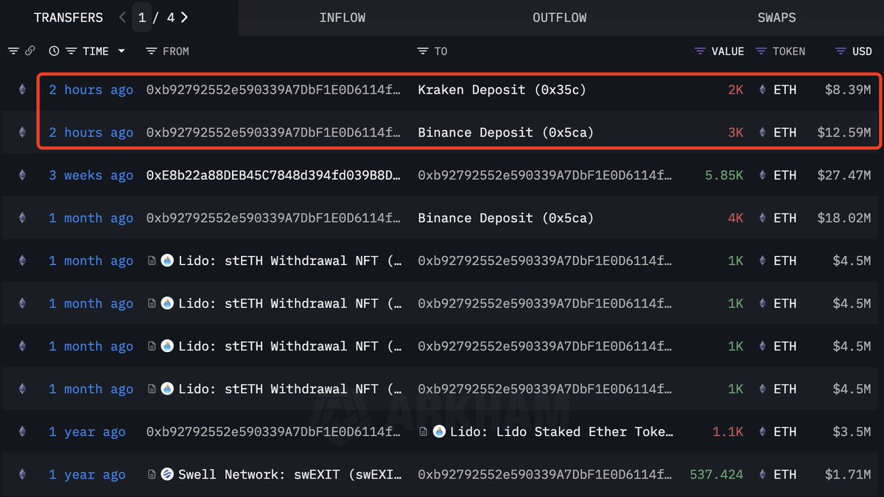This screenshot has width=884, height=497.
Task: Click the $3.5M USD amount
Action: [852, 431]
